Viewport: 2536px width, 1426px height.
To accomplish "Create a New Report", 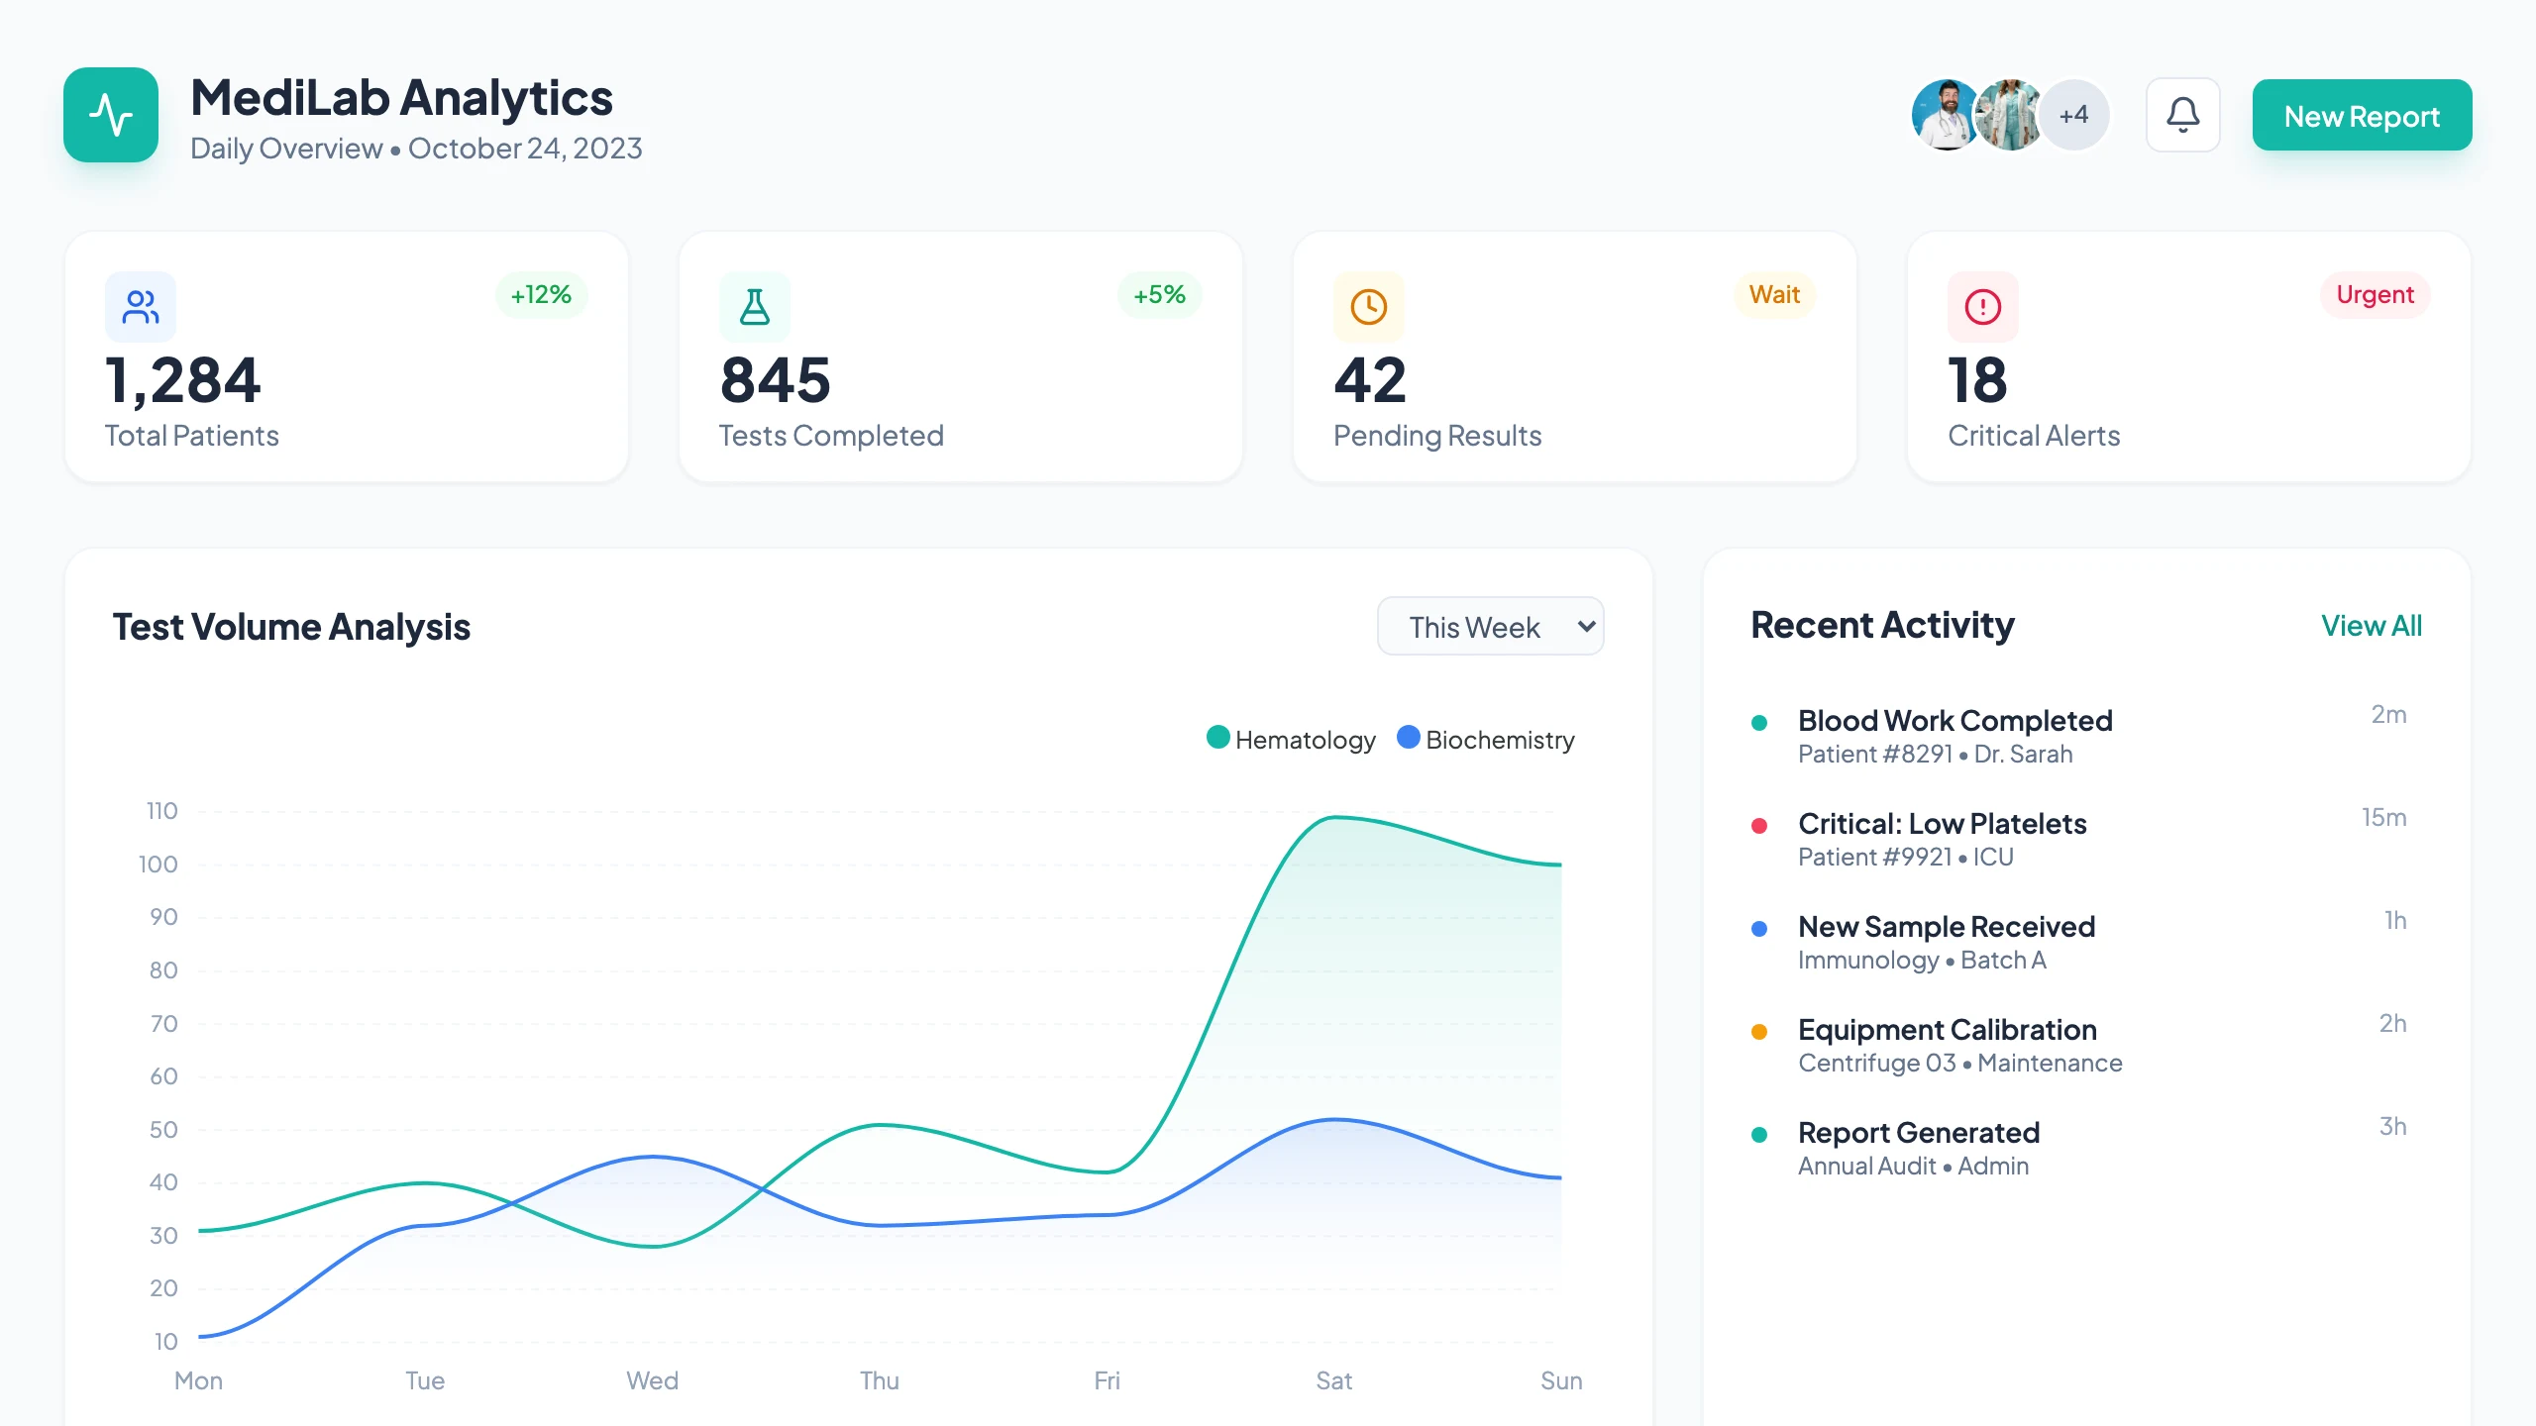I will [x=2362, y=115].
